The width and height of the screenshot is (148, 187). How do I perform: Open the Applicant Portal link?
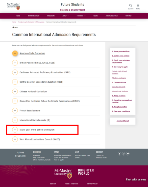point(123,121)
